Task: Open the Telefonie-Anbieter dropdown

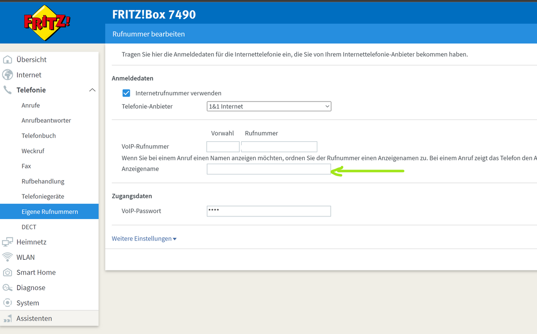Action: click(269, 106)
